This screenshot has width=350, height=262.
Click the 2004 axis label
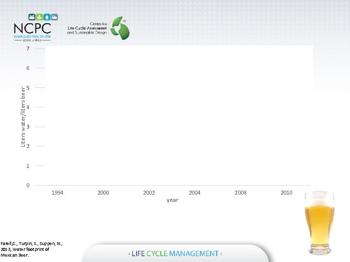pyautogui.click(x=194, y=193)
